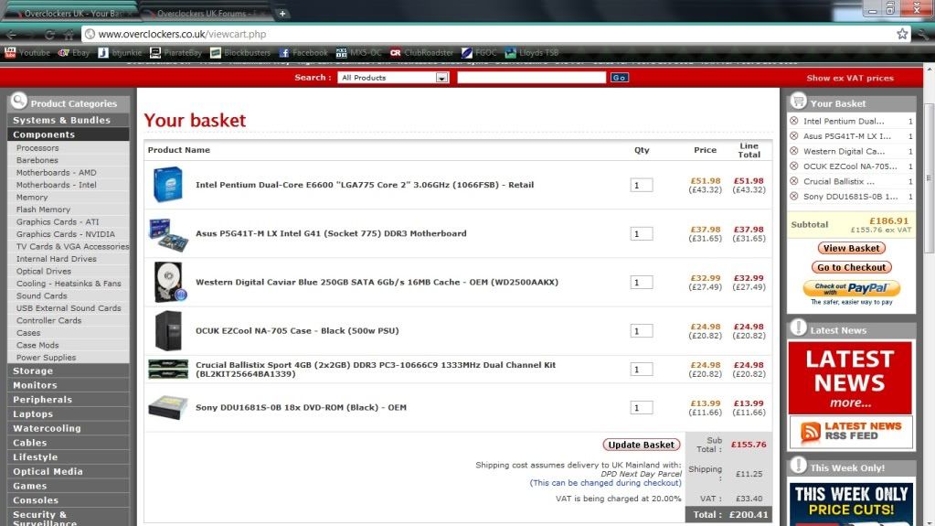The width and height of the screenshot is (935, 526).
Task: Click the Sony DVD-ROM drive thumbnail
Action: (168, 407)
